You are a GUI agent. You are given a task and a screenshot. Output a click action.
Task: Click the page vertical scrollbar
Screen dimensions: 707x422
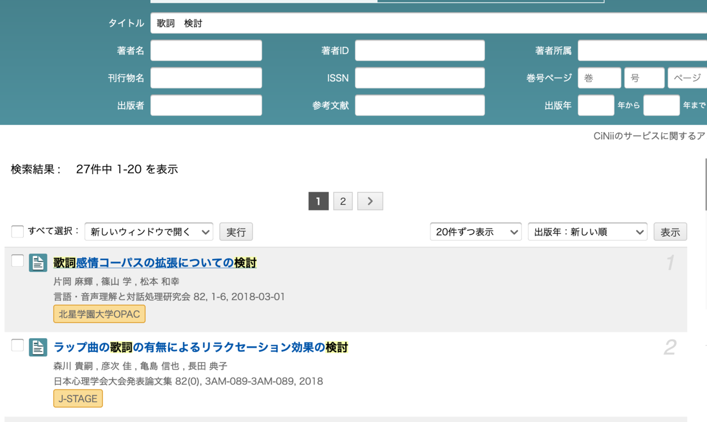pyautogui.click(x=705, y=184)
